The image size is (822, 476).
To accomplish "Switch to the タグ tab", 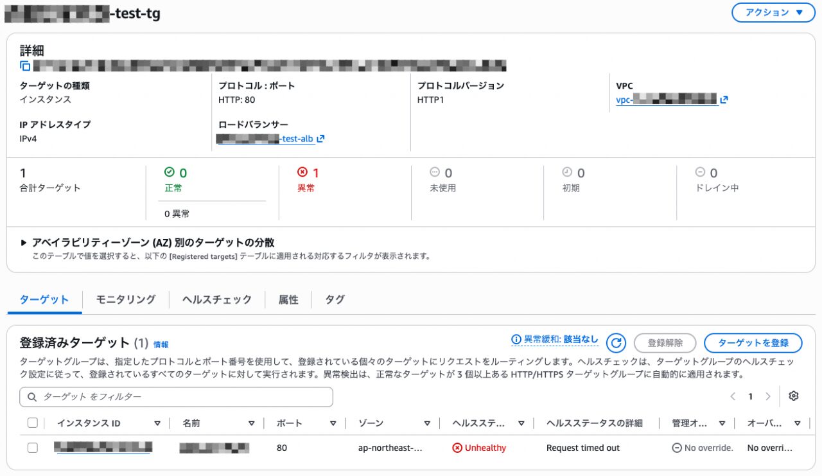I will tap(335, 299).
